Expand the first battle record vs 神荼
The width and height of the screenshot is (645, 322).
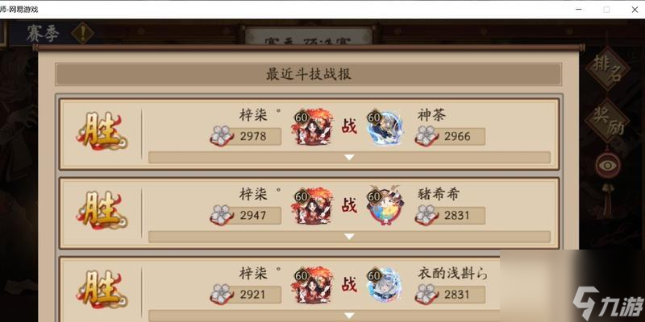[349, 157]
